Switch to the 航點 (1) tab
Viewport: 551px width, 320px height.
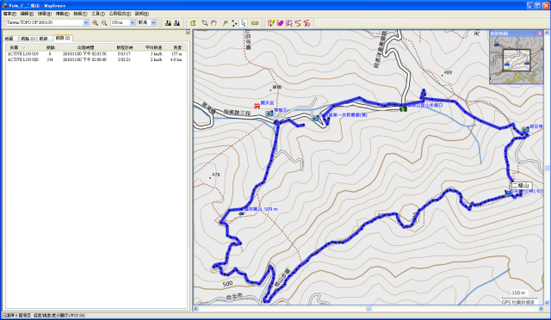point(28,39)
